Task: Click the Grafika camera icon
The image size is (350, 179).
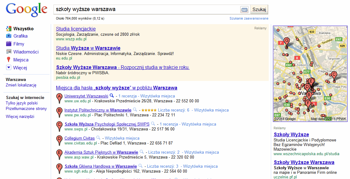Action: [x=9, y=36]
